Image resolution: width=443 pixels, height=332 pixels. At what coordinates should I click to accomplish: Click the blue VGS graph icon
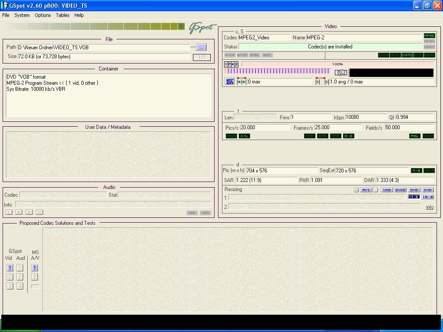click(230, 82)
